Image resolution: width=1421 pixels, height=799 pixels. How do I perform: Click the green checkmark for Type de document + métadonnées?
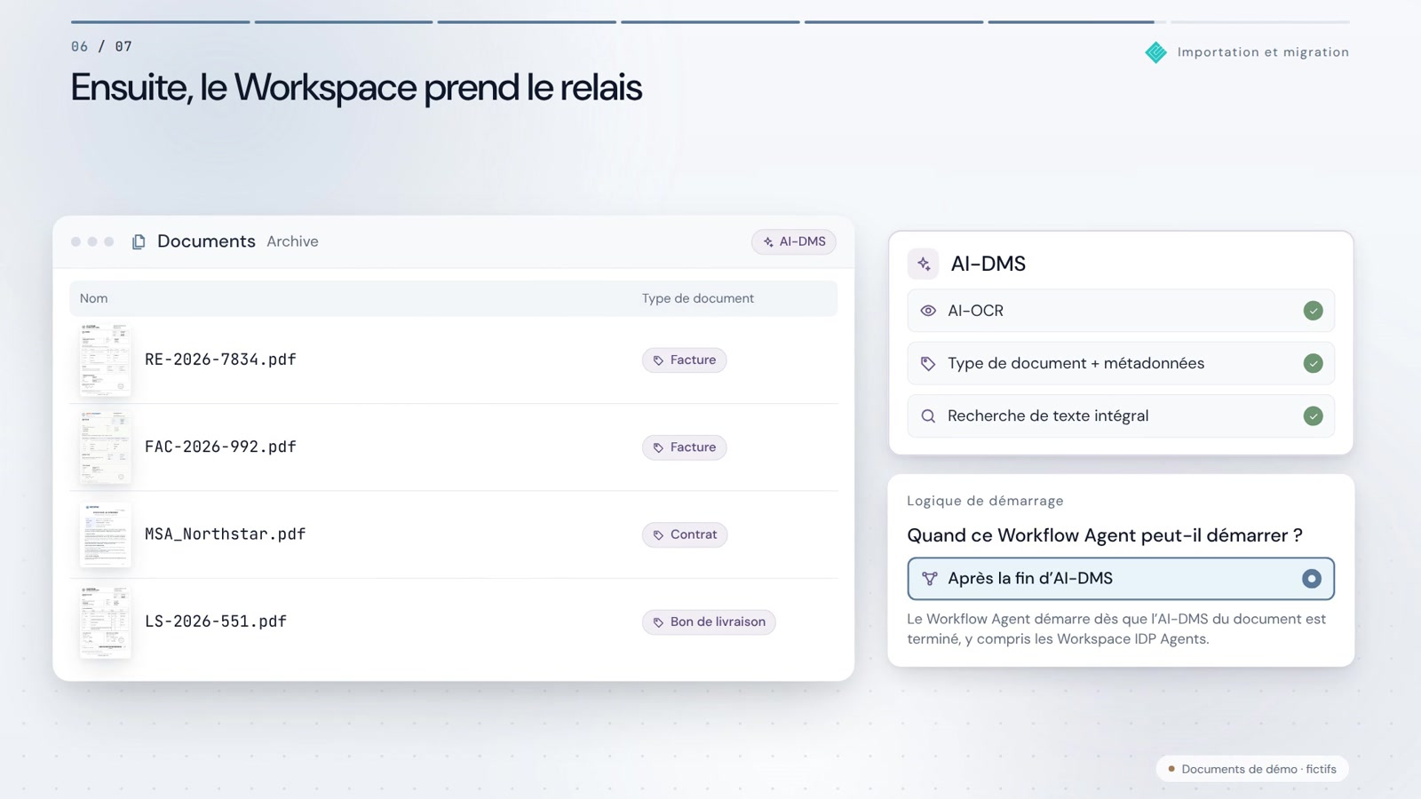click(x=1313, y=363)
